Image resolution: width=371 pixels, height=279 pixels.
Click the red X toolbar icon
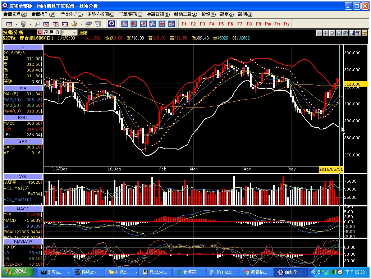[46, 24]
